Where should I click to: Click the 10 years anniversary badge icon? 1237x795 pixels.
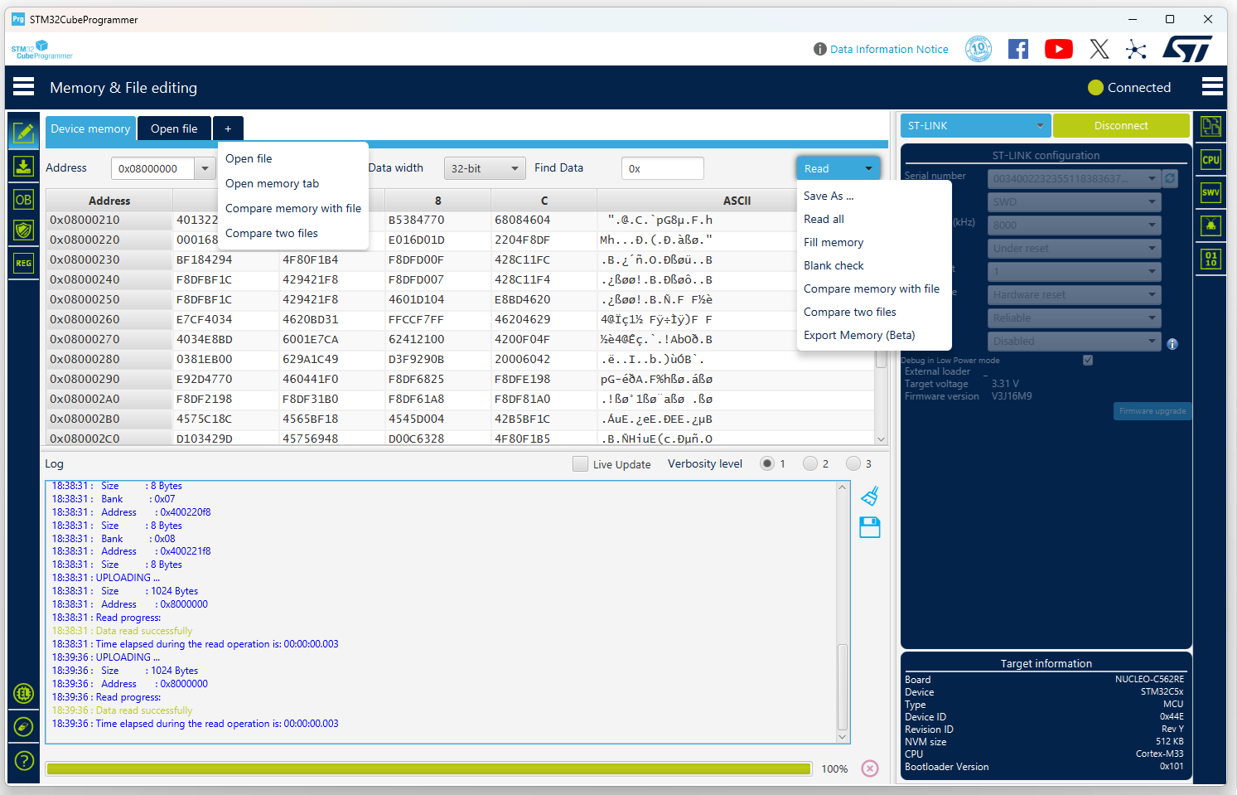[x=978, y=49]
